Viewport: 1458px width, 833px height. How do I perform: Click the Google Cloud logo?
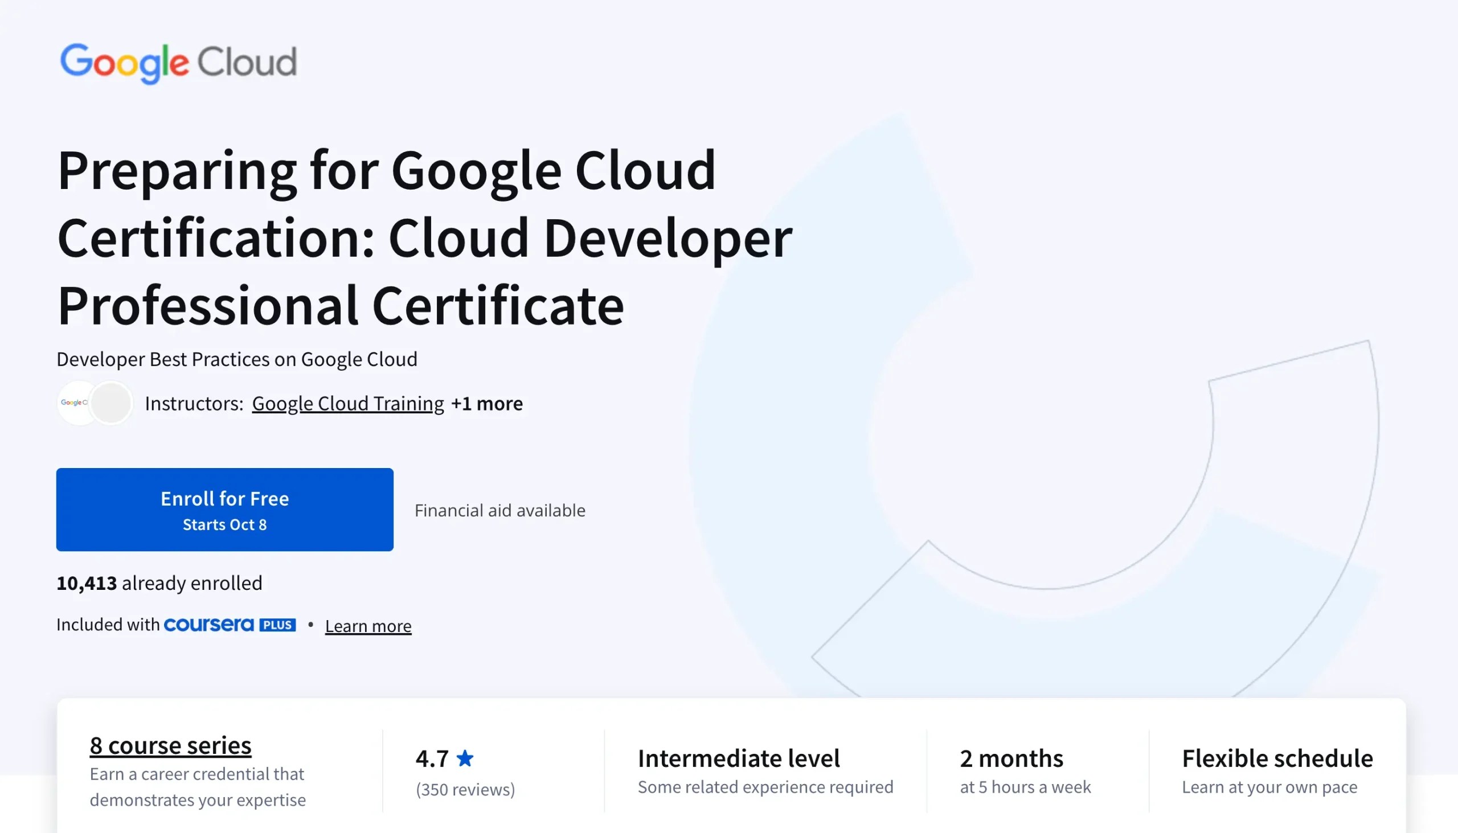(178, 63)
